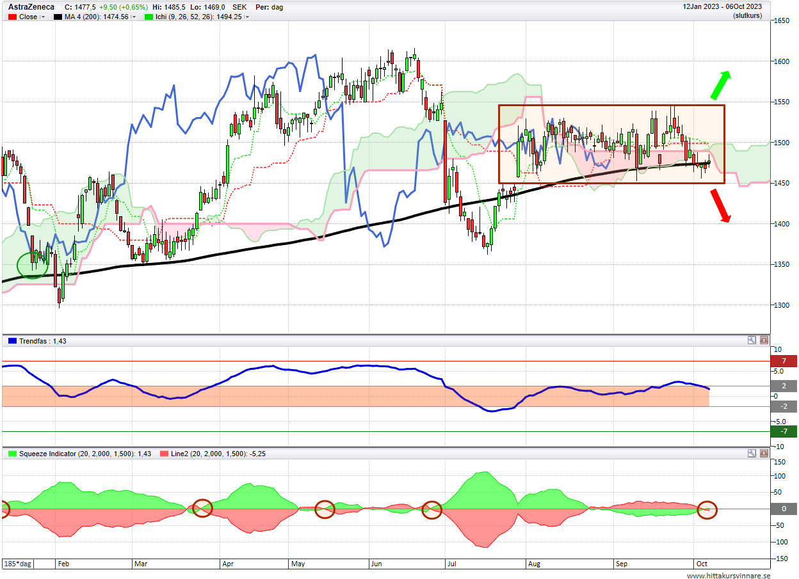Screen dimensions: 799x579
Task: Click the 1550 price axis label
Action: point(780,102)
